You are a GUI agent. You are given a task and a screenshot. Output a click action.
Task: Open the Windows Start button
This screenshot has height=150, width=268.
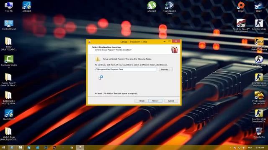[x=3, y=147]
